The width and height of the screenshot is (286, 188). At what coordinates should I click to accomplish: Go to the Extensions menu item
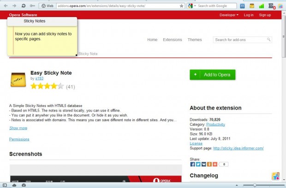point(173,40)
